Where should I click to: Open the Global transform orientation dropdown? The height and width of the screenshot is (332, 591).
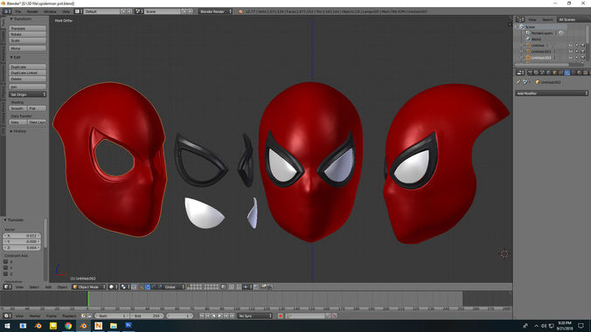[174, 287]
